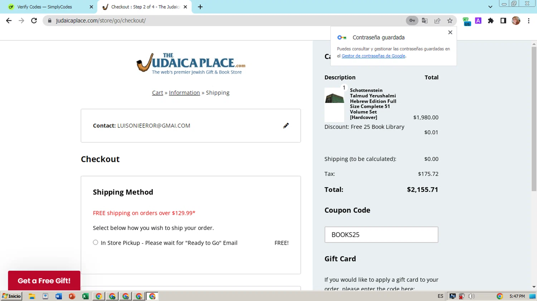Screen dimensions: 537x301
Task: Open File Explorer in the taskbar
Action: (32, 296)
